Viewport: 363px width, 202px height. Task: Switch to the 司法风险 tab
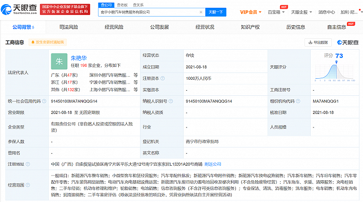(68, 27)
